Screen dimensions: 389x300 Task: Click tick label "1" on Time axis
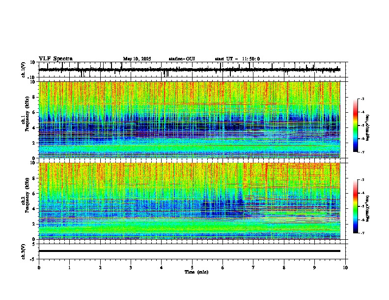(69, 268)
